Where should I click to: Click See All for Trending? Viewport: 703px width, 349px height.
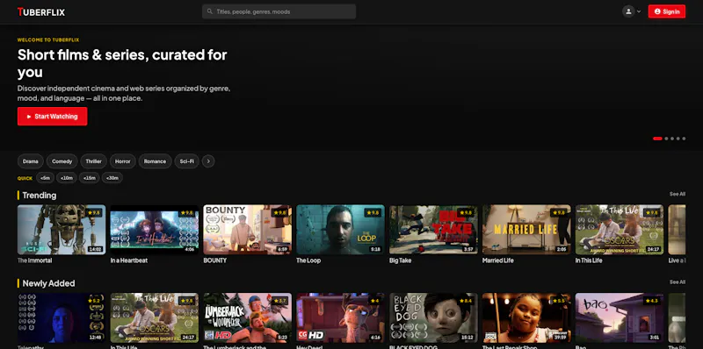coord(678,194)
